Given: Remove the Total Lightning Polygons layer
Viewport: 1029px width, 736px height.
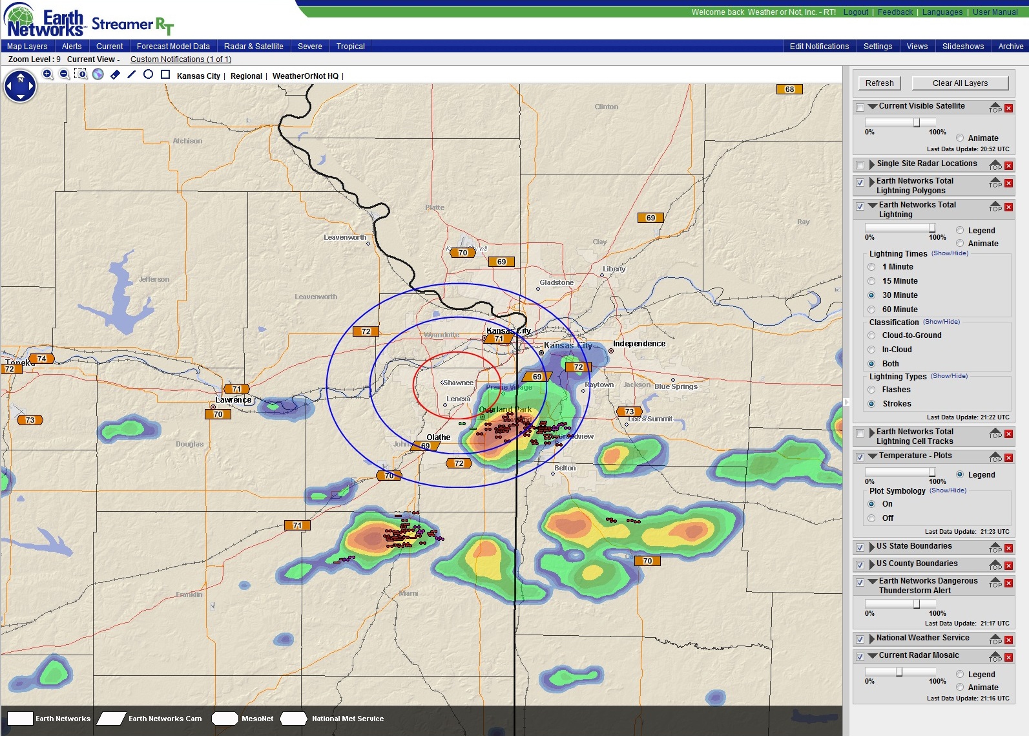Looking at the screenshot, I should 1009,184.
